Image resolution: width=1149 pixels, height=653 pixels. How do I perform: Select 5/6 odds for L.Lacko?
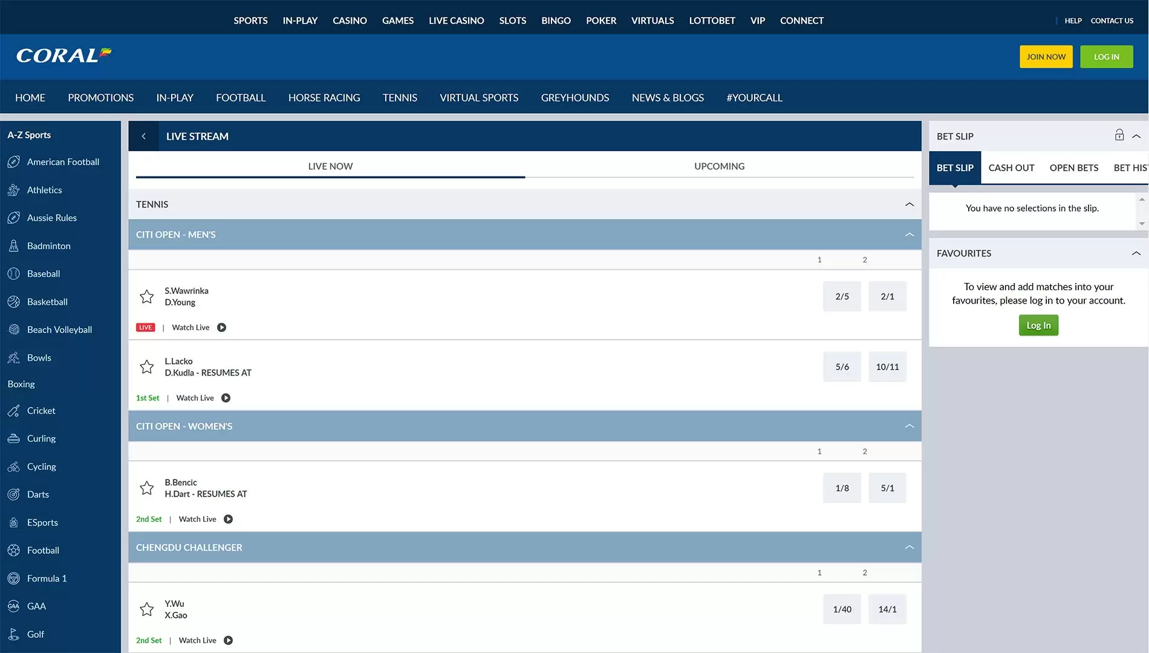pos(842,366)
